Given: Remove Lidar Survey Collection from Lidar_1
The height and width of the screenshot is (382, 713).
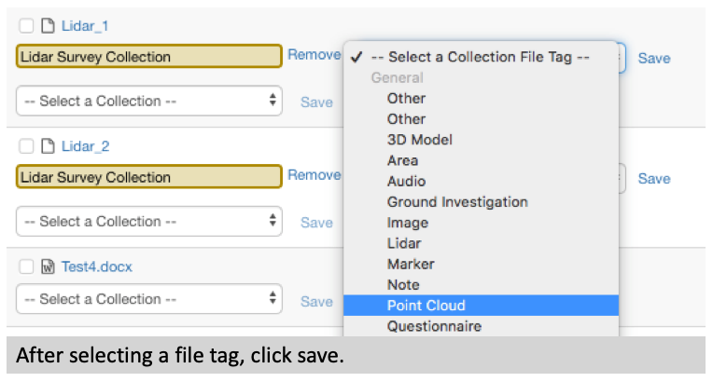Looking at the screenshot, I should click(x=314, y=55).
